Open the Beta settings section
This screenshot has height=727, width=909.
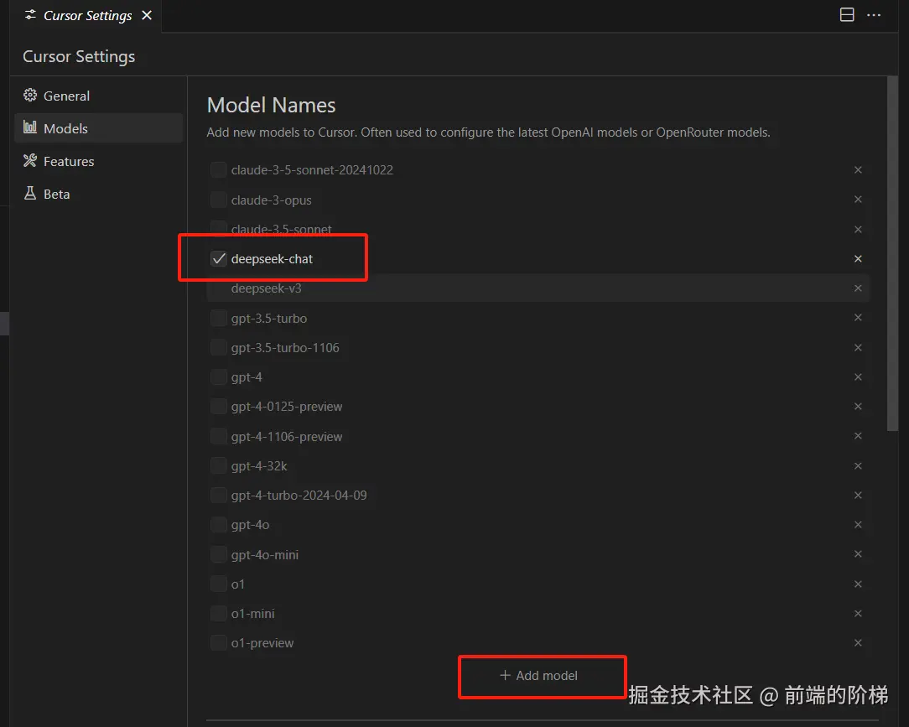(x=99, y=194)
